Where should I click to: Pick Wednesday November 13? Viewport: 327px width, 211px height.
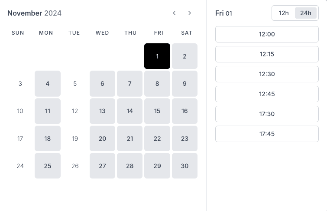102,111
